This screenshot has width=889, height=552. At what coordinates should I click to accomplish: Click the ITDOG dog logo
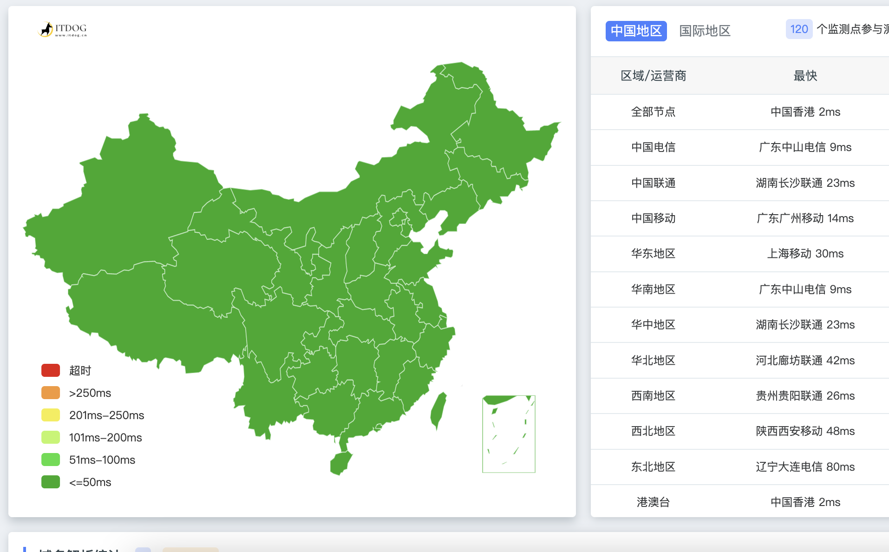click(x=46, y=29)
